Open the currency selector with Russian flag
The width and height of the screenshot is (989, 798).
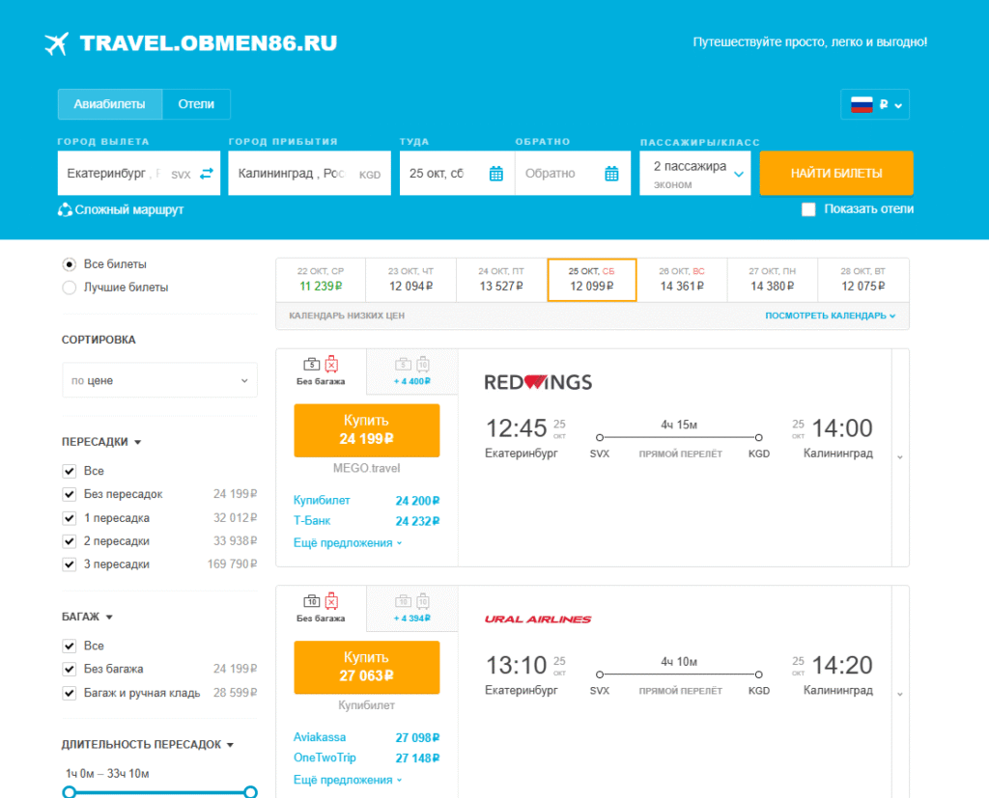[875, 104]
